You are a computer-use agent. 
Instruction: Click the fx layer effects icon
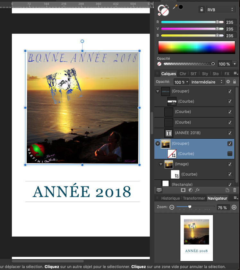[197, 190]
